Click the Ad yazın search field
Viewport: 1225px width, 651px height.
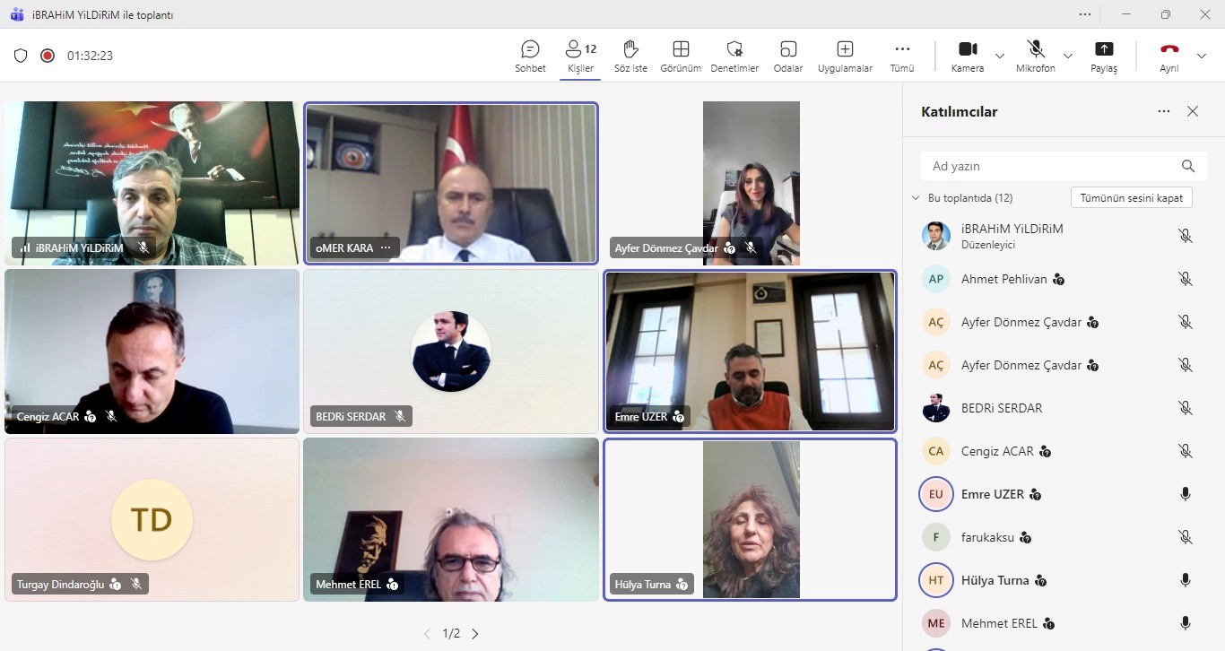pos(1049,166)
